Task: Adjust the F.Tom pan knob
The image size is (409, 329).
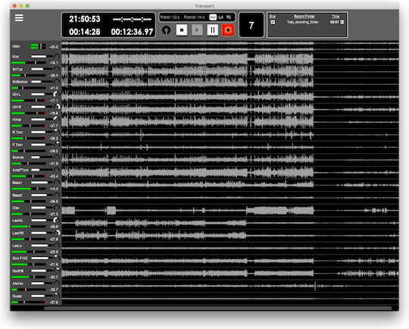Action: click(x=56, y=144)
